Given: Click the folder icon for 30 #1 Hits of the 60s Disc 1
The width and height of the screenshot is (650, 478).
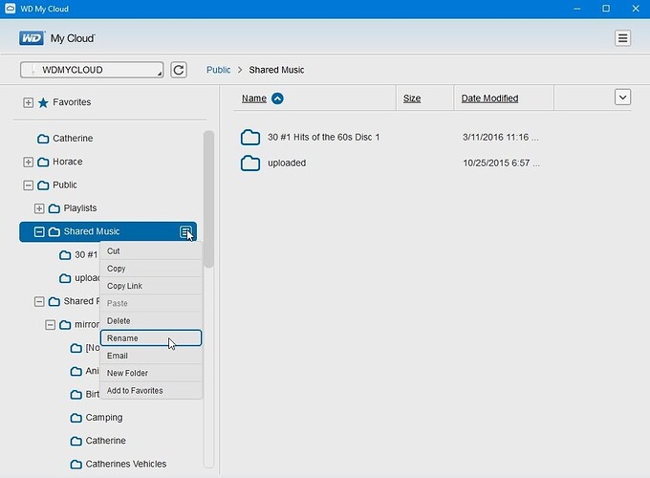Looking at the screenshot, I should pyautogui.click(x=250, y=138).
